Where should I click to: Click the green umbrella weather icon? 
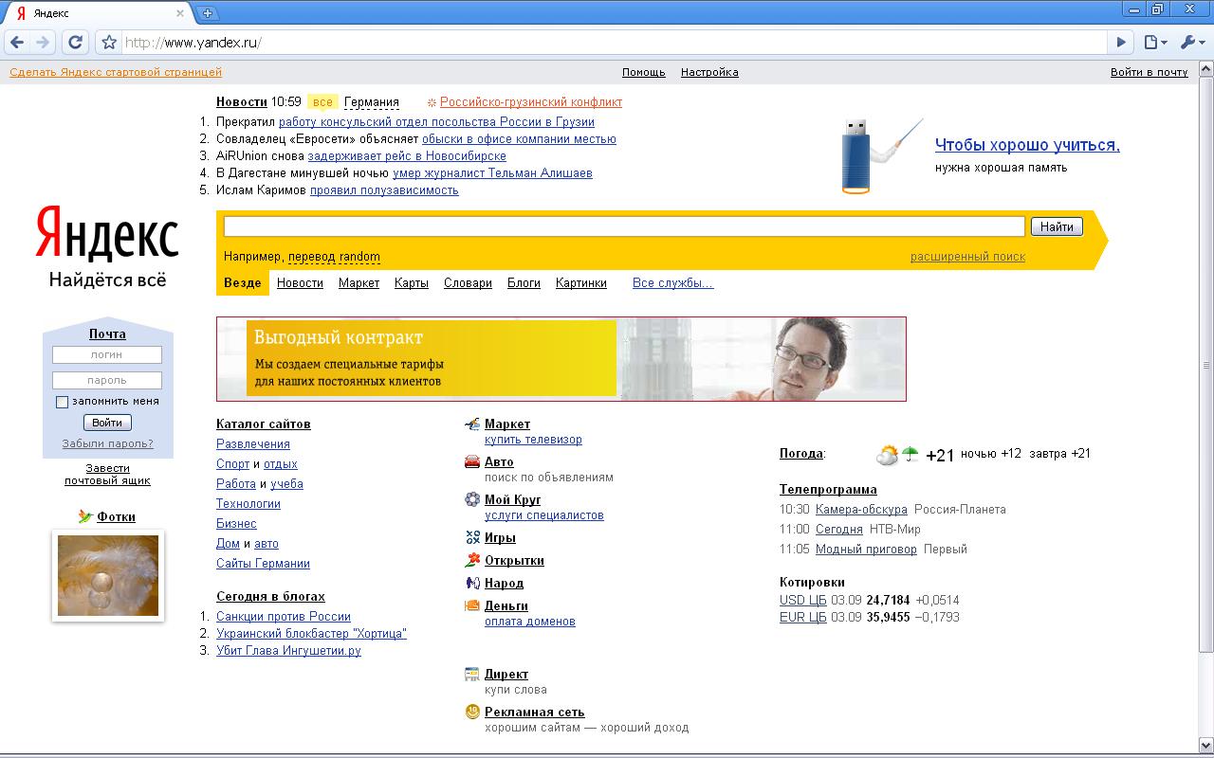point(910,454)
